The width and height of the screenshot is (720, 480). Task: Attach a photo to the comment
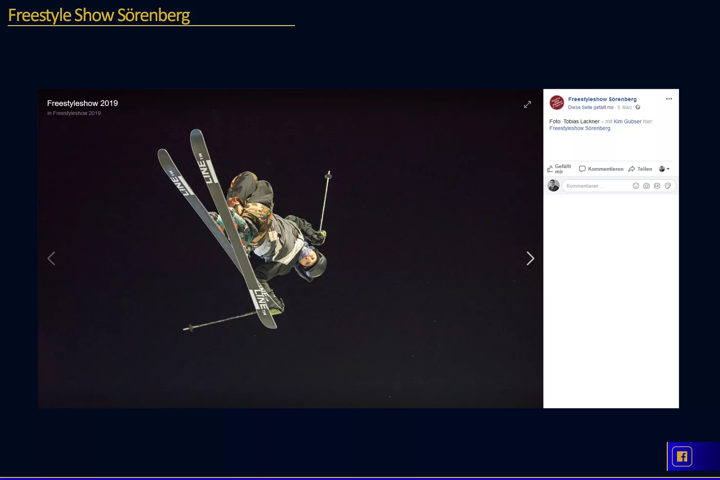pyautogui.click(x=646, y=186)
